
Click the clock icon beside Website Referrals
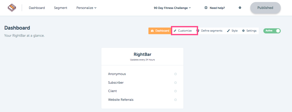coord(175,100)
